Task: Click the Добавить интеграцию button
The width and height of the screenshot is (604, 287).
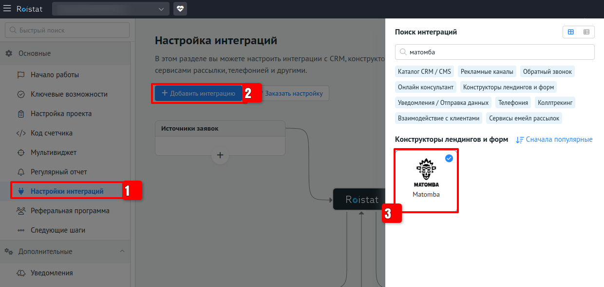Action: 198,93
